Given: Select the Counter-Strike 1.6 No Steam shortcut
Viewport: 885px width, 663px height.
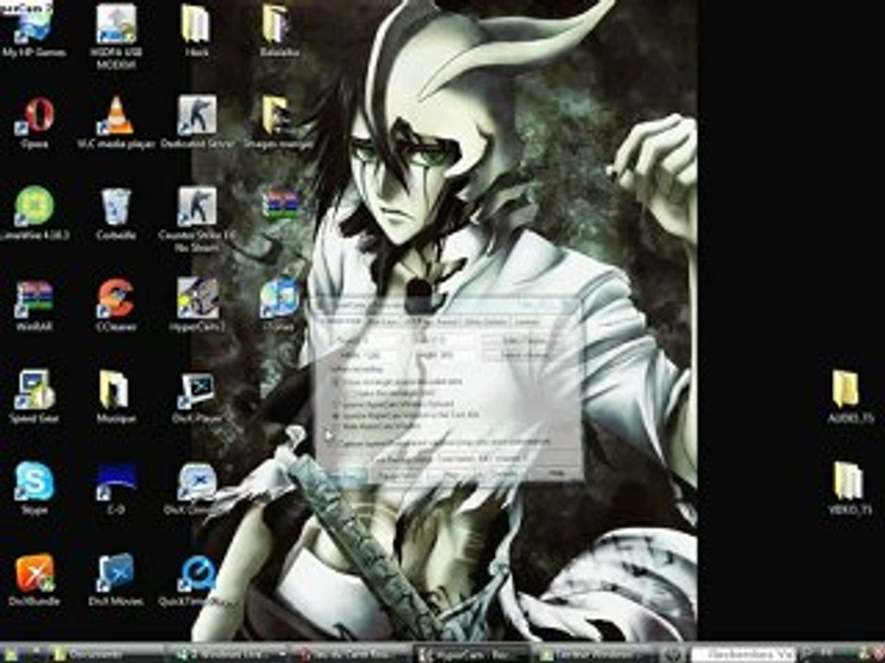Looking at the screenshot, I should click(197, 220).
